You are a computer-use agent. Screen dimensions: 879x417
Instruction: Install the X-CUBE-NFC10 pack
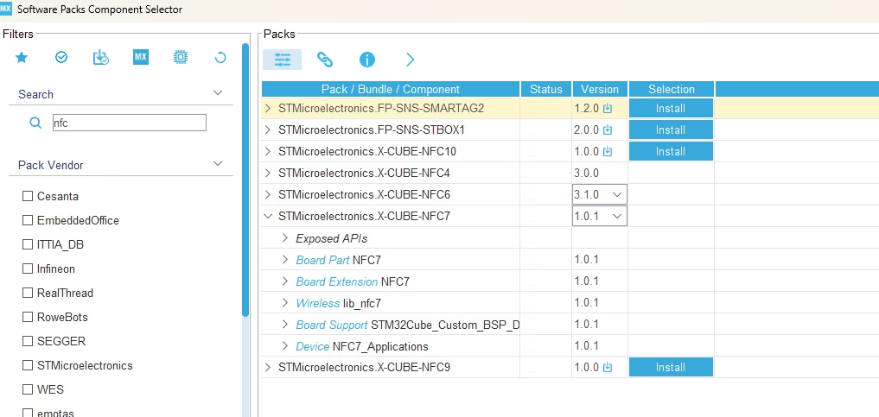pyautogui.click(x=671, y=151)
